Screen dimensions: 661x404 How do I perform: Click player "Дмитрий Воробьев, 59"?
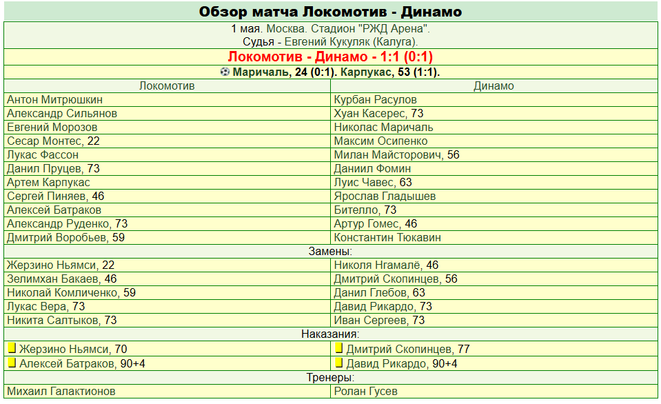coord(65,237)
